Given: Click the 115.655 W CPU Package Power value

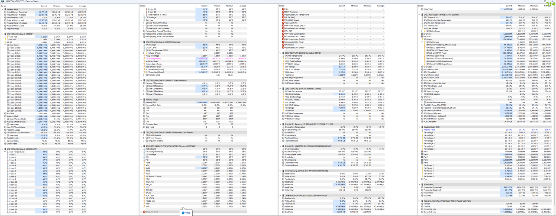Looking at the screenshot, I should click(202, 58).
